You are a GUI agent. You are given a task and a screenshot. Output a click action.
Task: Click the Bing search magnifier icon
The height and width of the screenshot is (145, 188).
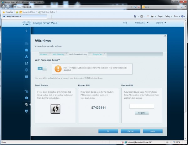pos(182,7)
